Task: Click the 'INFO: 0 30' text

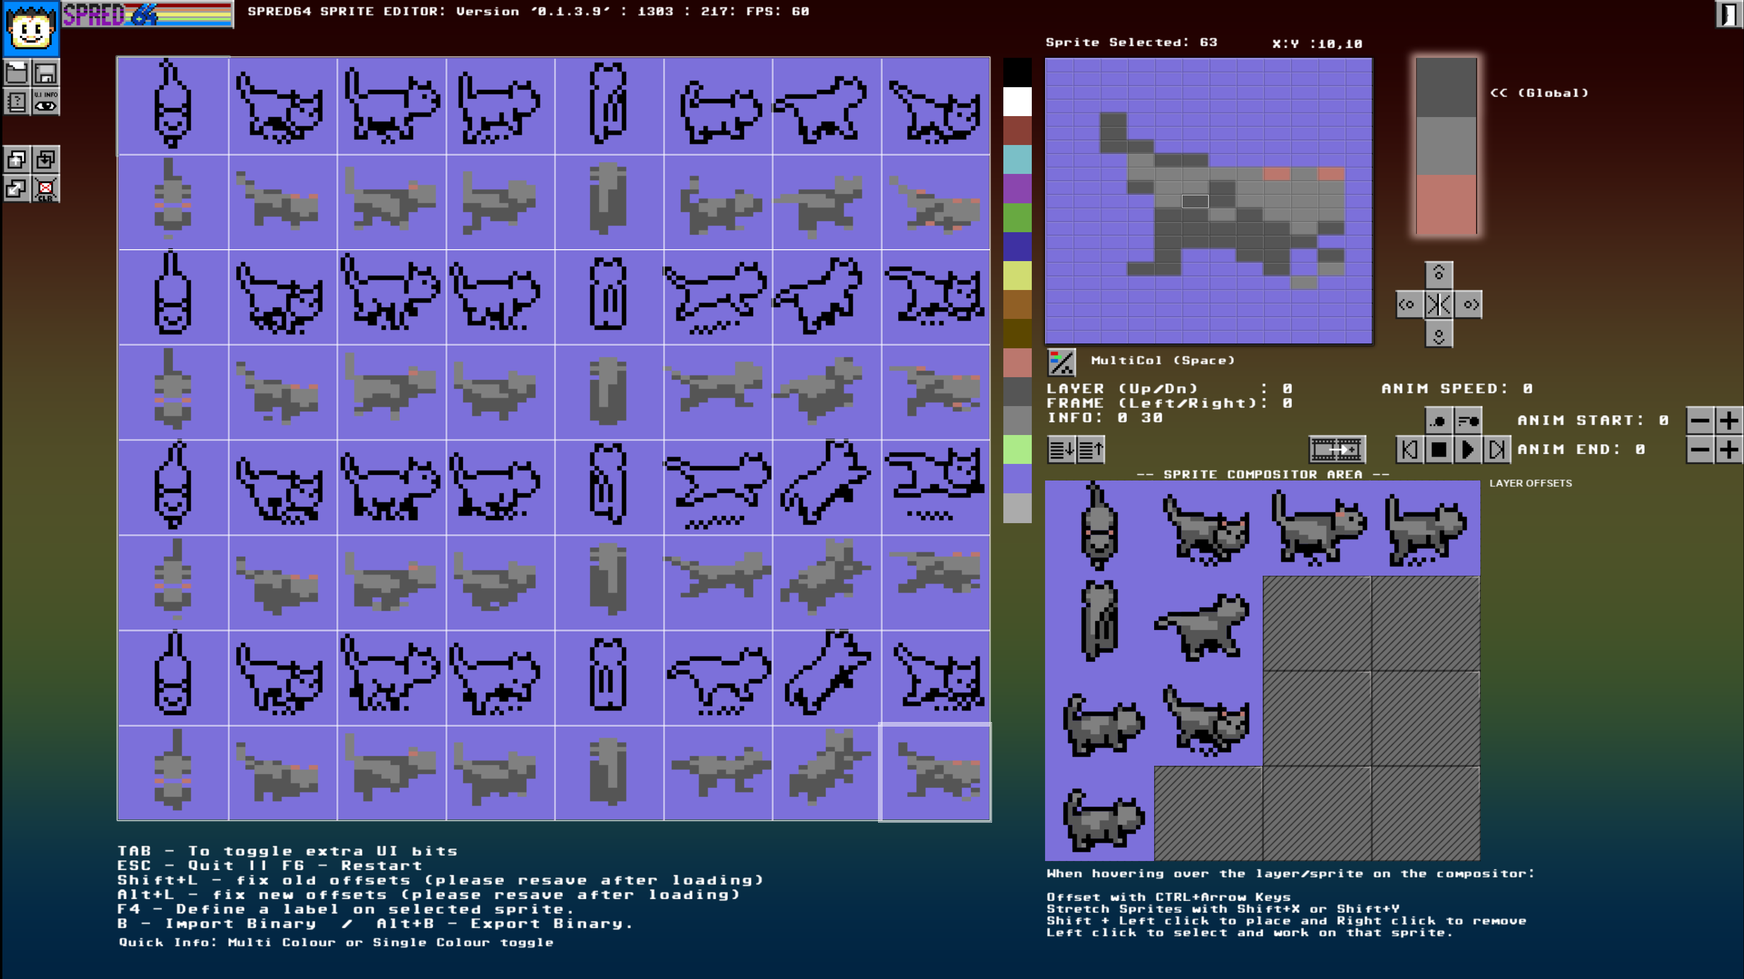Action: click(x=1105, y=417)
